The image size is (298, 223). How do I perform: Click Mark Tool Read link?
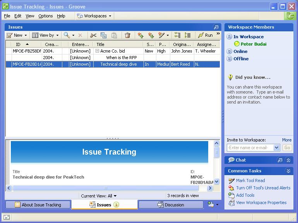pos(250,180)
